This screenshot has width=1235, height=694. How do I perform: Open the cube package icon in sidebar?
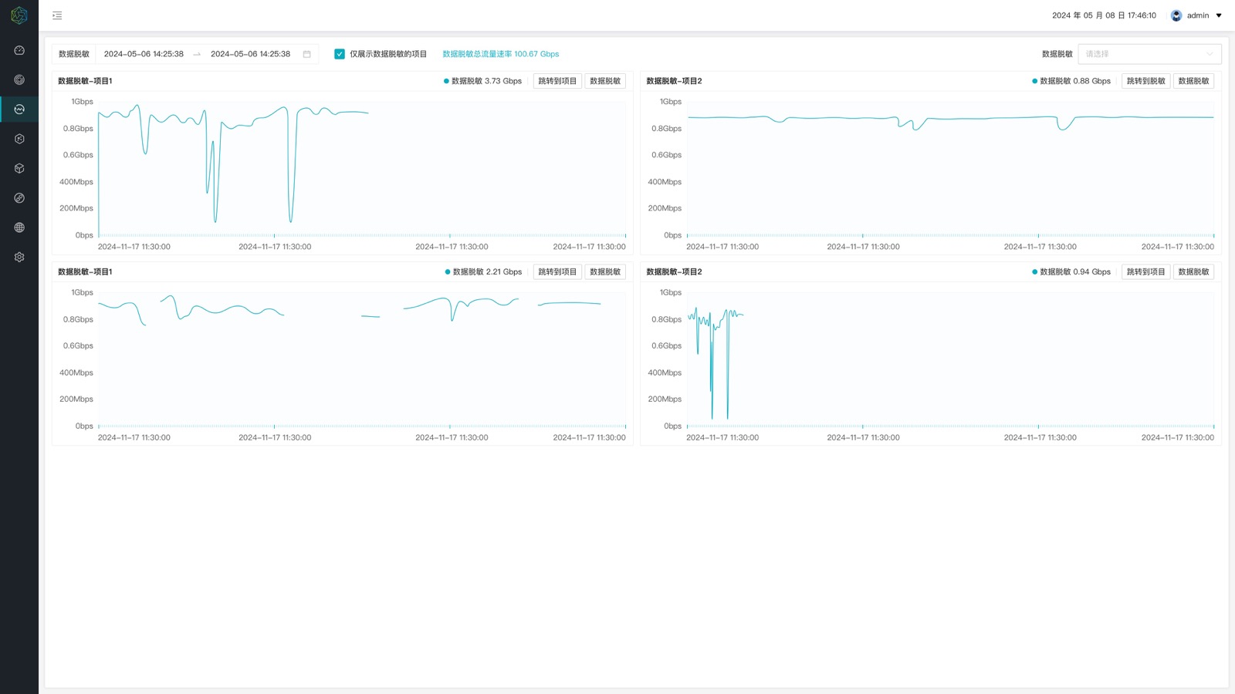click(x=19, y=168)
